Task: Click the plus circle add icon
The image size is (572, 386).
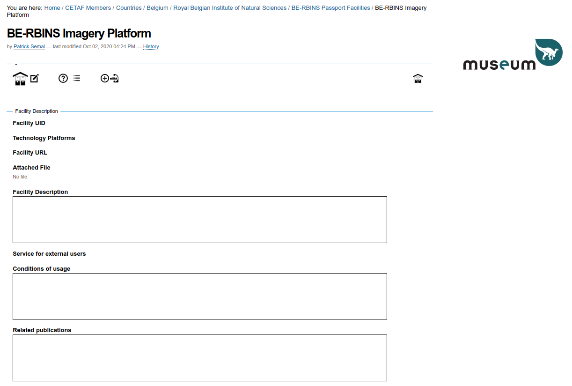Action: coord(105,79)
